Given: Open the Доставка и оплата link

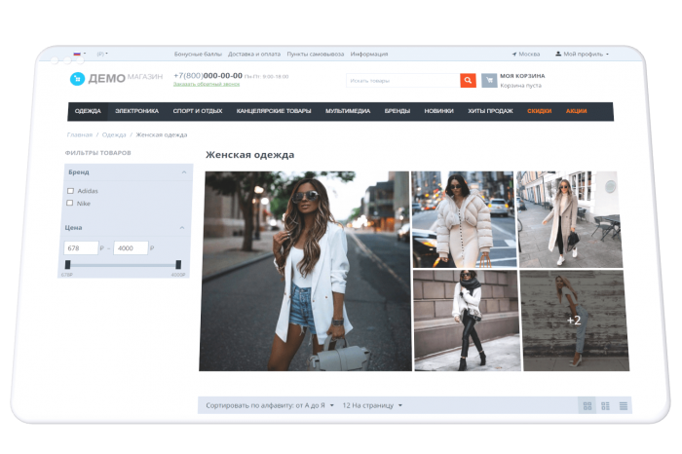Looking at the screenshot, I should coord(254,54).
